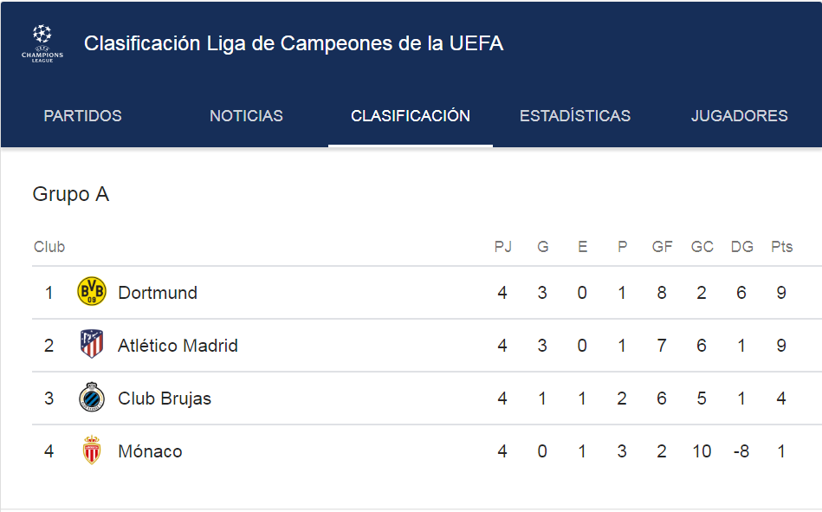
Task: Click the Grupo A heading
Action: pos(71,194)
